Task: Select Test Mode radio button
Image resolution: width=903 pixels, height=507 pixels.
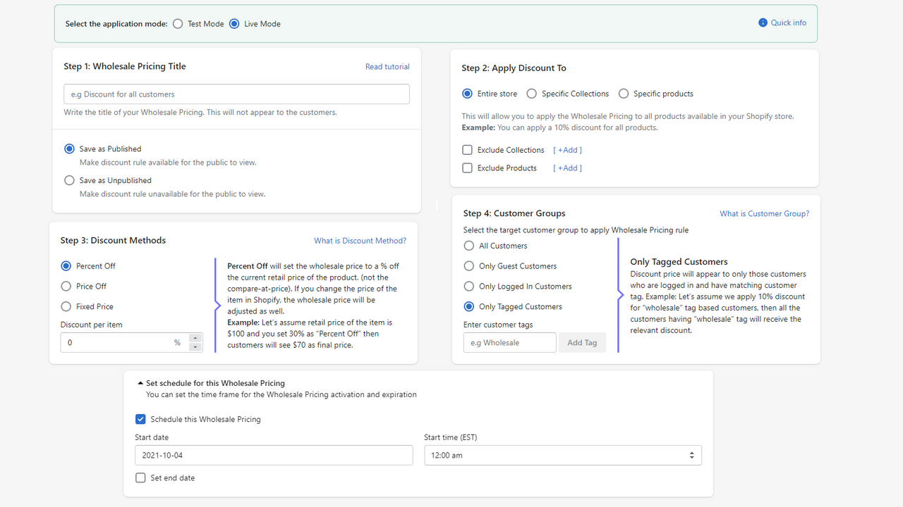Action: (x=178, y=24)
